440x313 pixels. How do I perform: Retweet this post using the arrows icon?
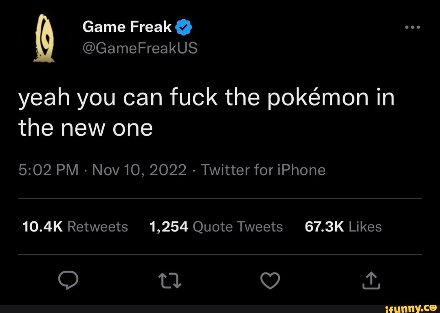tap(169, 281)
